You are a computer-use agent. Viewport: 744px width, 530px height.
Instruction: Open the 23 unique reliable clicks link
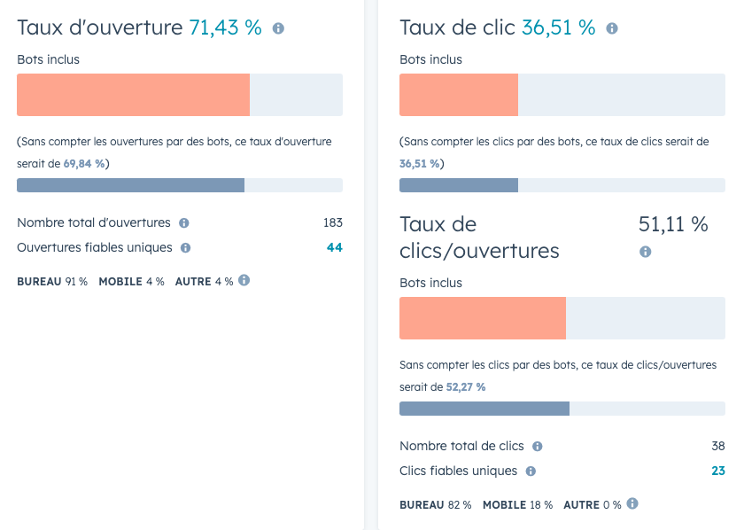click(x=717, y=472)
